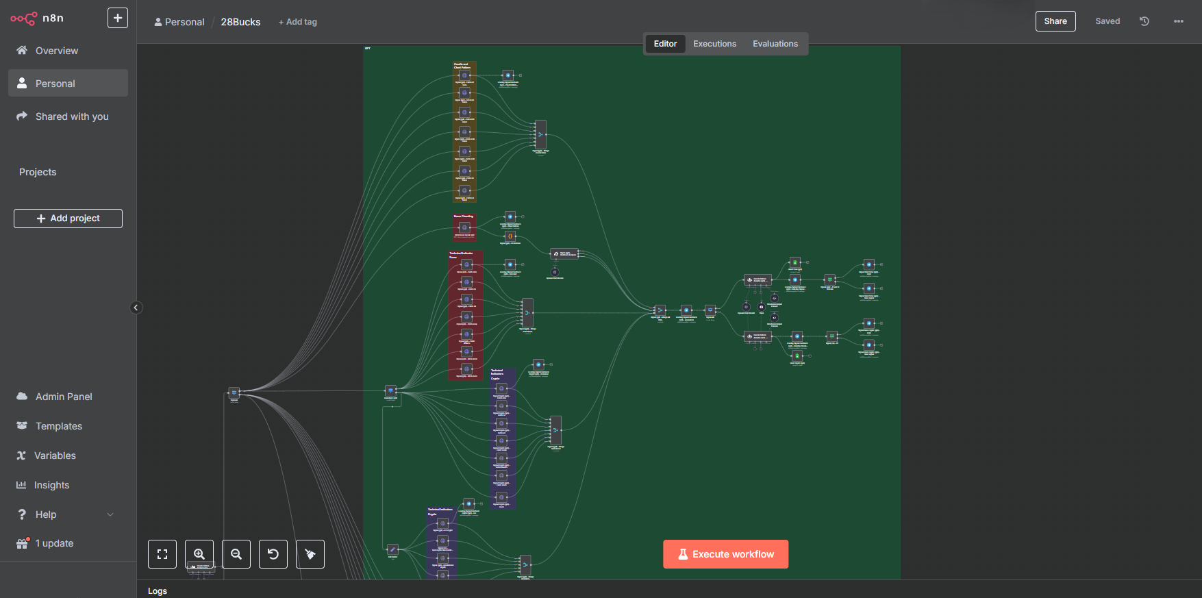Select the merge node after Candle and Chart Pattern
1202x598 pixels.
540,134
